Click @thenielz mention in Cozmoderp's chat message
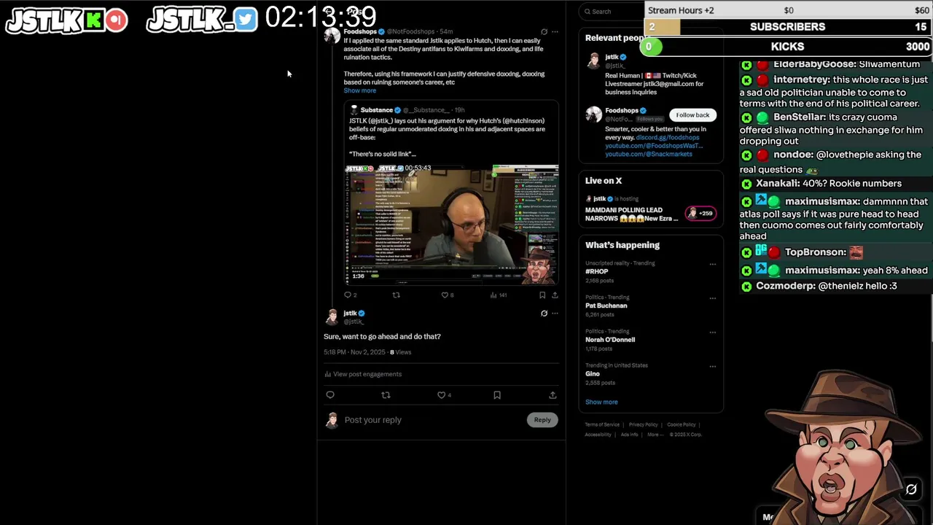Image resolution: width=933 pixels, height=525 pixels. [x=841, y=286]
